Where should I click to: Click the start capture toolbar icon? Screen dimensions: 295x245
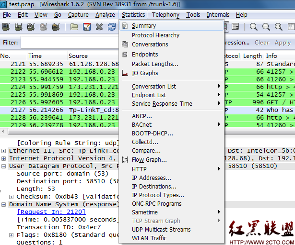pos(31,27)
